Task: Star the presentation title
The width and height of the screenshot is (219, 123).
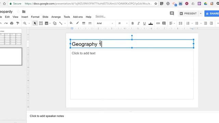Action: pyautogui.click(x=18, y=12)
